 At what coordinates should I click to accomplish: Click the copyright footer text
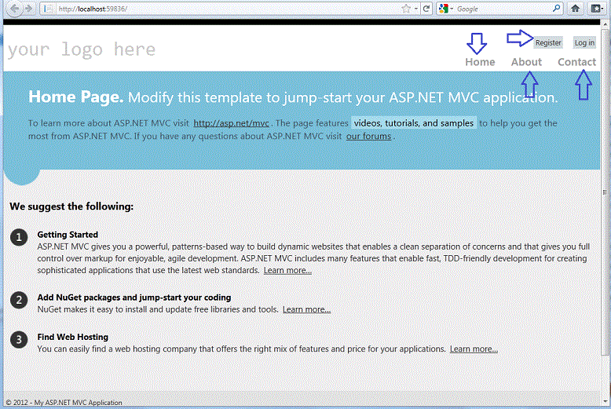tap(64, 403)
